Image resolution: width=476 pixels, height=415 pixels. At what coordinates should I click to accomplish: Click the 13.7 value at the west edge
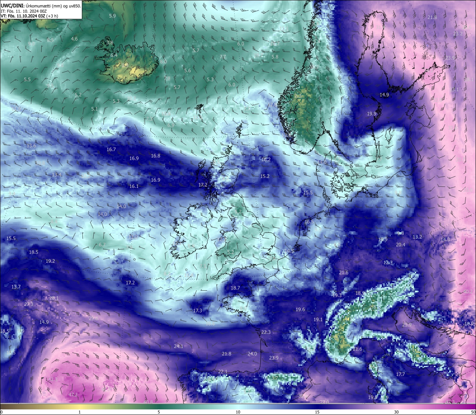(x=16, y=287)
